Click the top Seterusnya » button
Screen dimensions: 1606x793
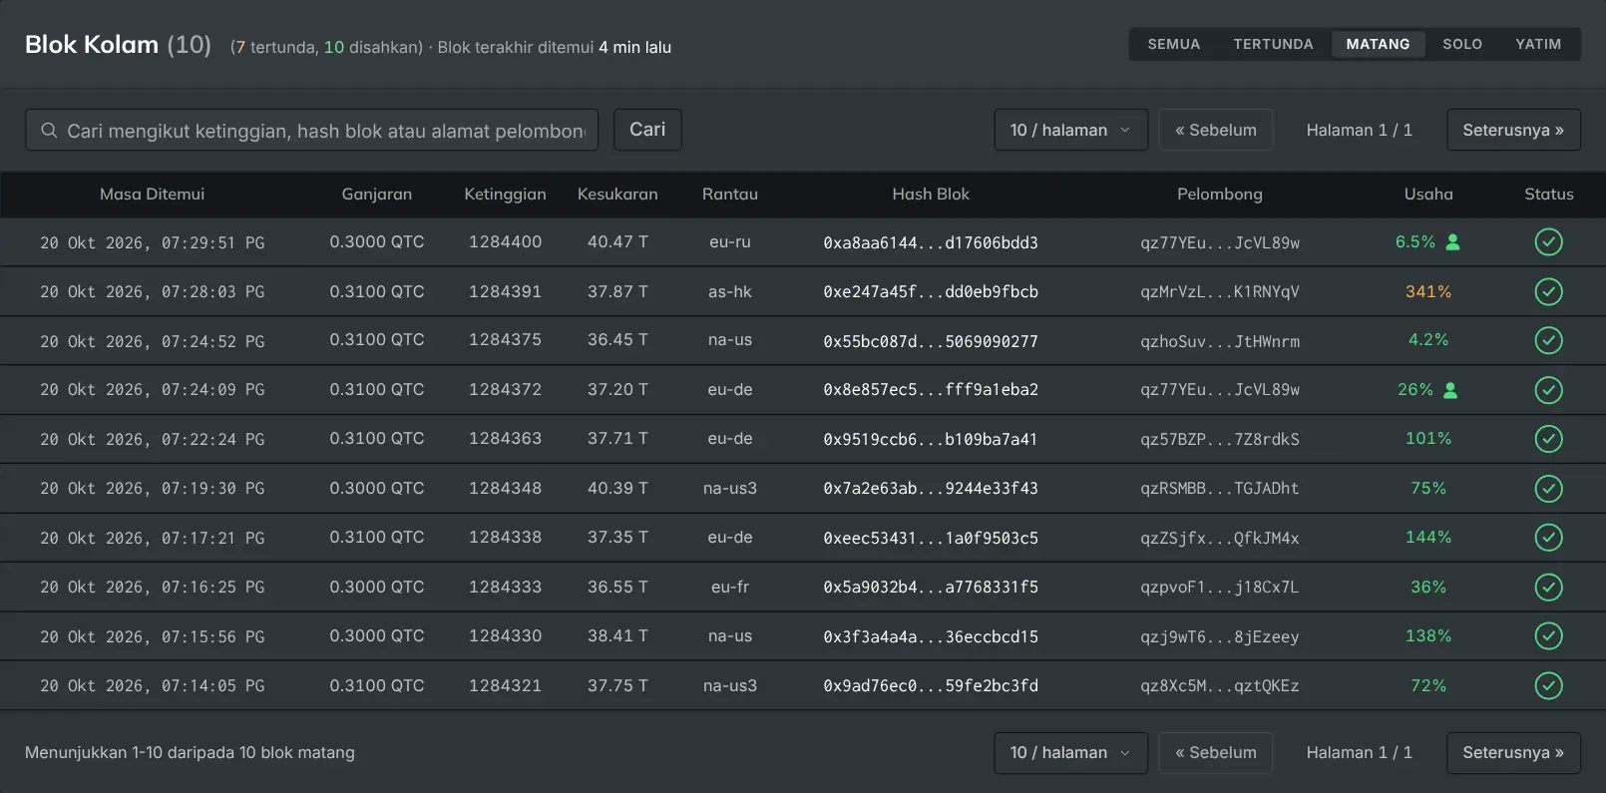click(x=1513, y=130)
